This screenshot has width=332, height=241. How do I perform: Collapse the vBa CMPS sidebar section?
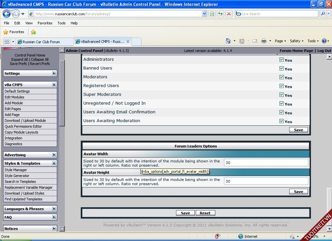[x=54, y=85]
